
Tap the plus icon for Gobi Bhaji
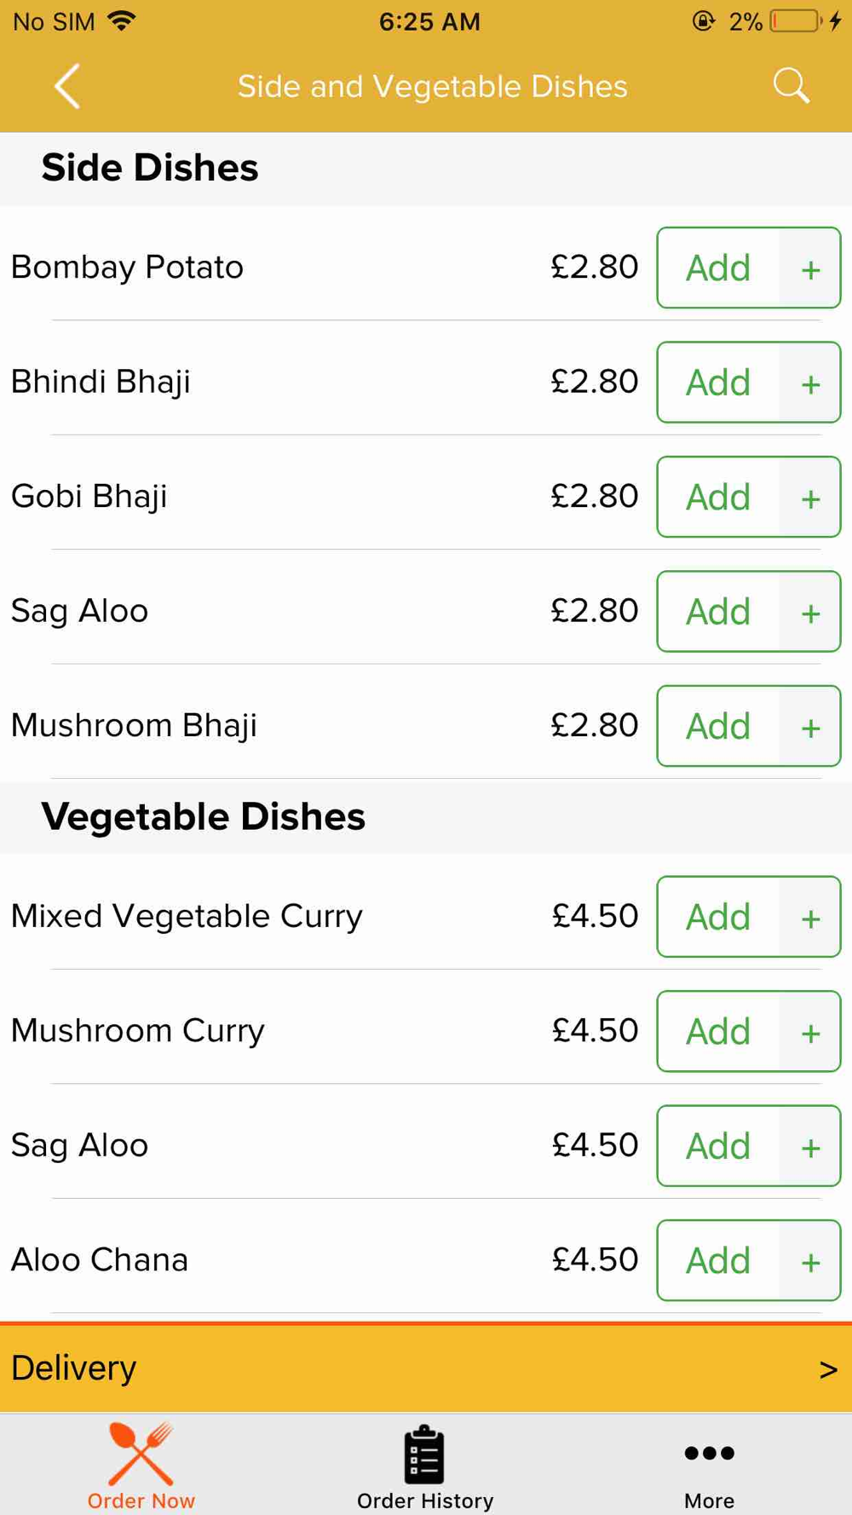pos(810,498)
